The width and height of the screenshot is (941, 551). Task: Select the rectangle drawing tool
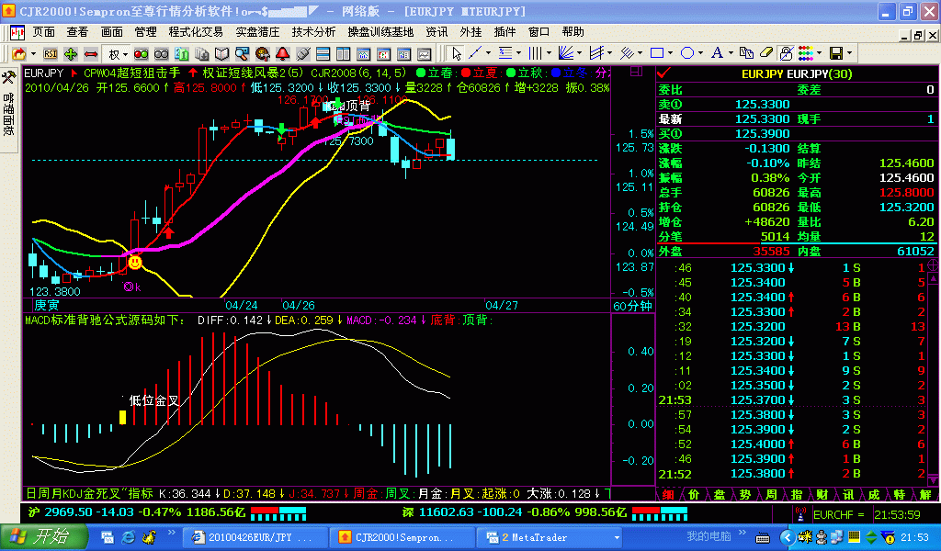[x=657, y=53]
